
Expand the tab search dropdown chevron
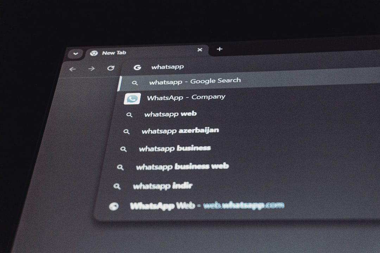pos(76,54)
